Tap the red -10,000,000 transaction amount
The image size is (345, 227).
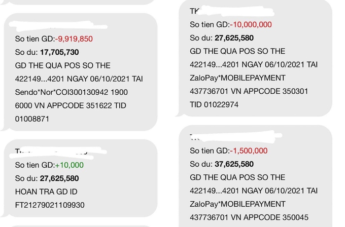pyautogui.click(x=251, y=24)
